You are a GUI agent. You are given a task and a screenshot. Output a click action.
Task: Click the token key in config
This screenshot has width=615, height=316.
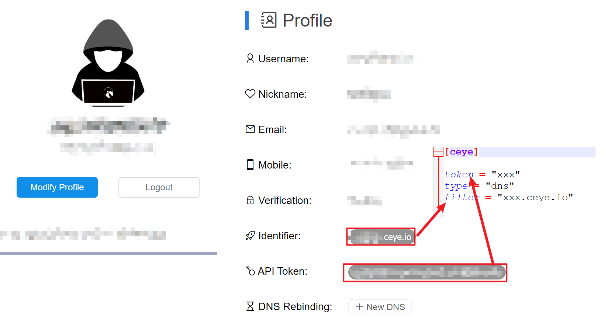(x=459, y=174)
